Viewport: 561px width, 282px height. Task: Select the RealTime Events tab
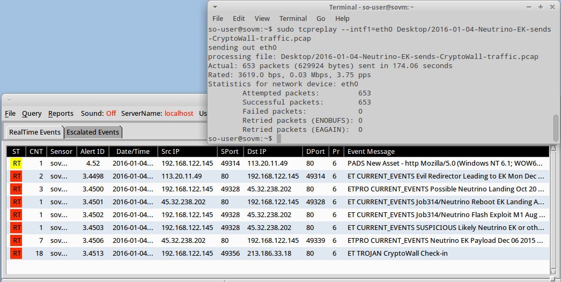35,132
